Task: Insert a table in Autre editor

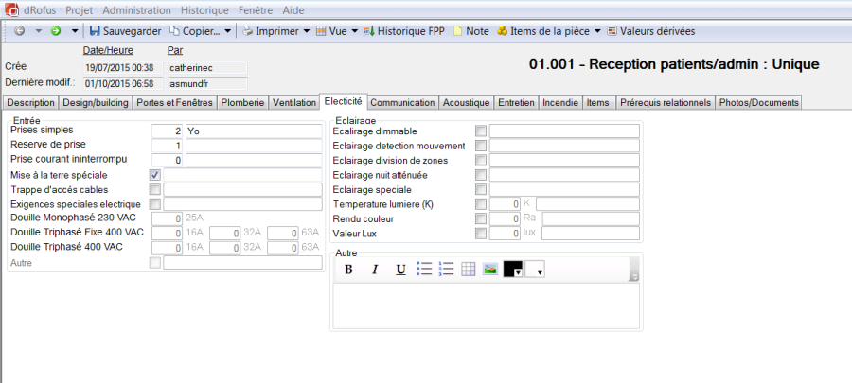Action: point(469,270)
